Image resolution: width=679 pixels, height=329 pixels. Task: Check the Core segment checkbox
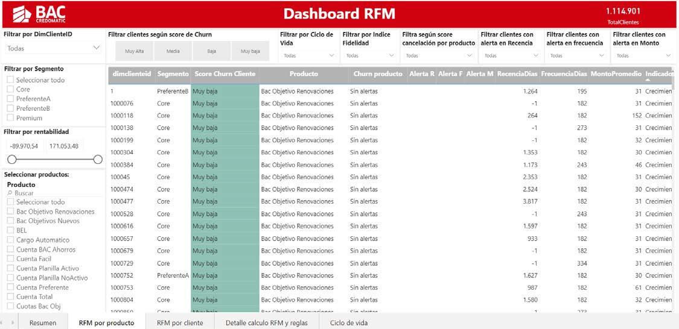coord(10,89)
